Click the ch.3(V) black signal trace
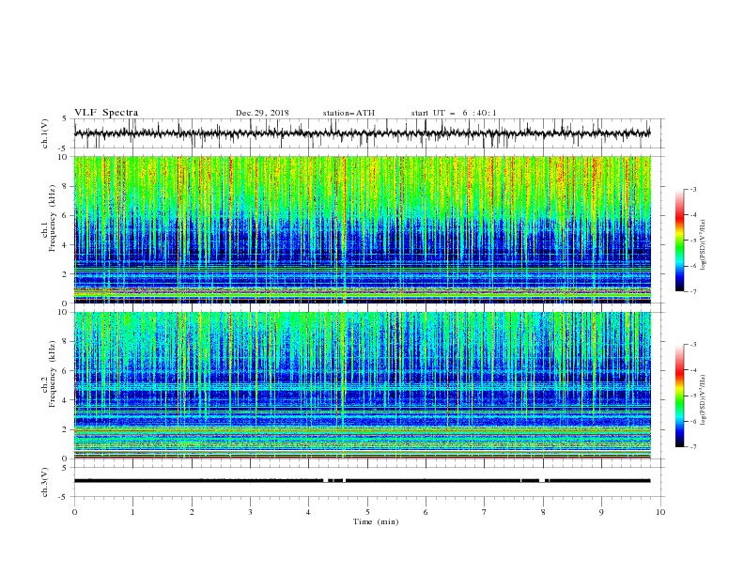Screen dimensions: 744x575 (362, 481)
